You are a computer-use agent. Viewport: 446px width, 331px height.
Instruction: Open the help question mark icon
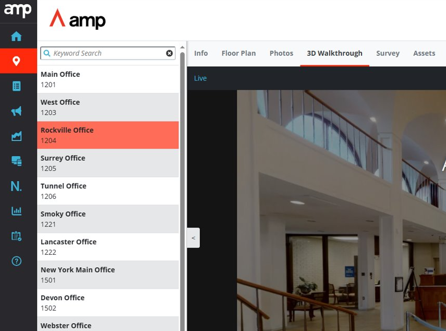[x=17, y=261]
